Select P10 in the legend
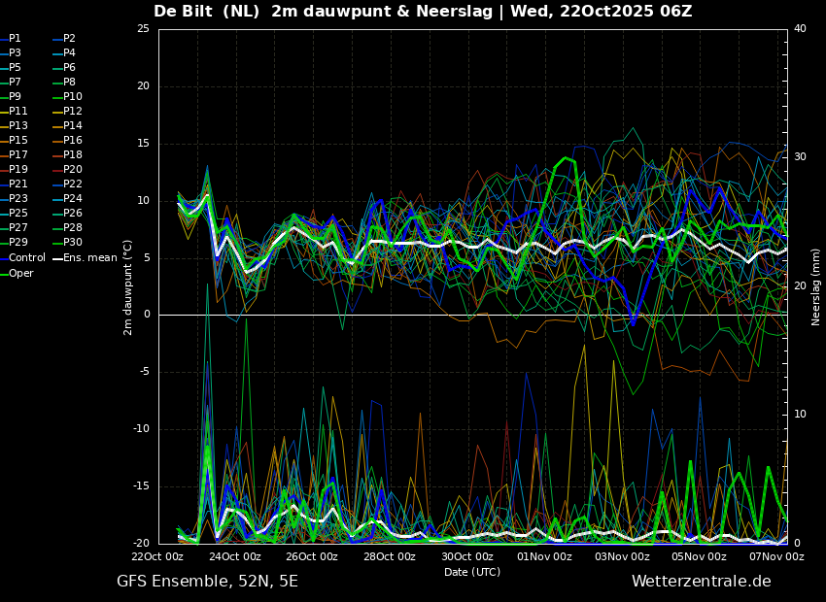This screenshot has width=826, height=602. click(72, 97)
